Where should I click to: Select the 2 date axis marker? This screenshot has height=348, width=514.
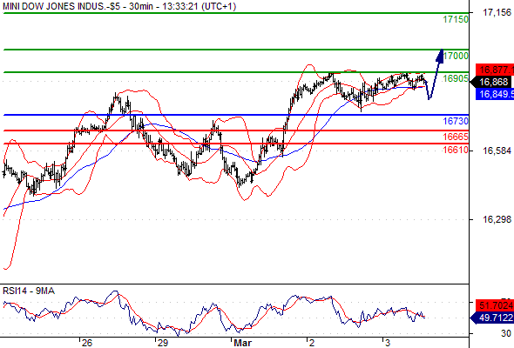tap(312, 343)
